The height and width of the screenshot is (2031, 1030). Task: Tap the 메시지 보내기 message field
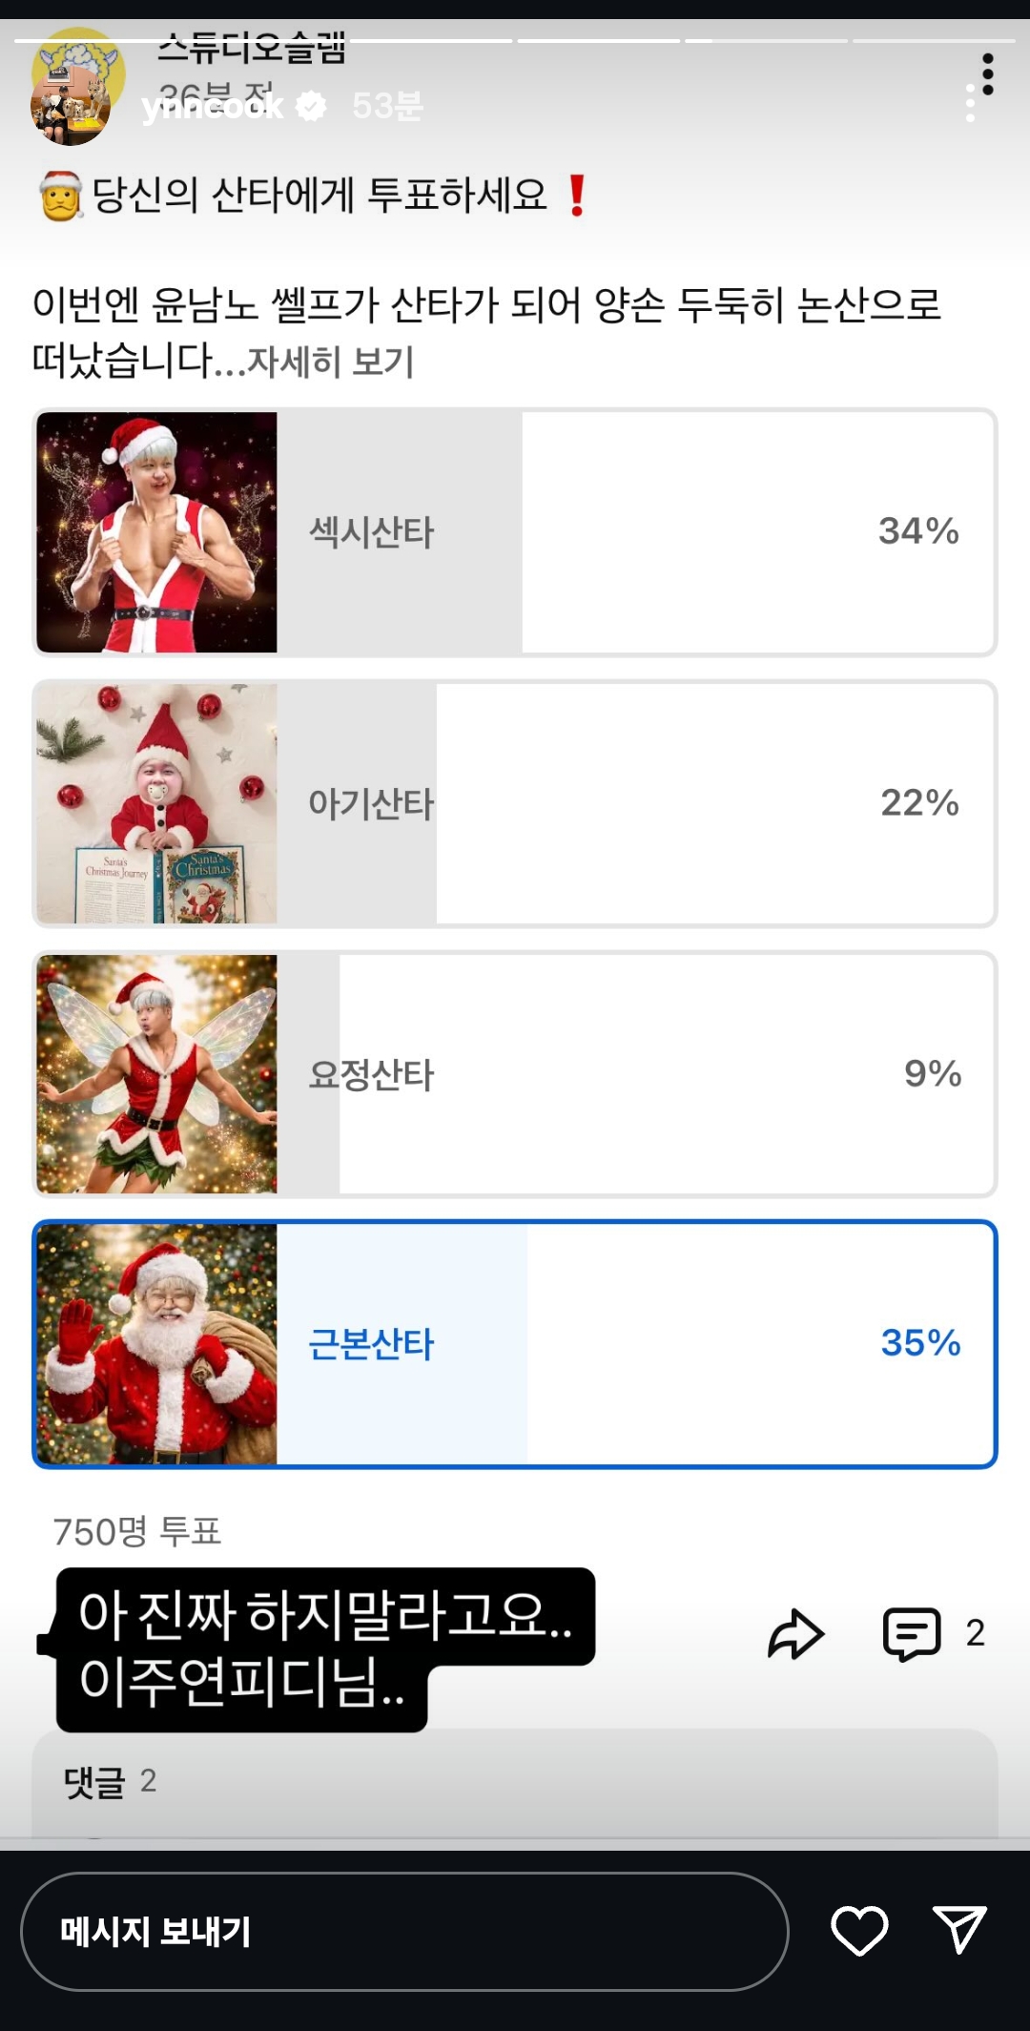404,1932
